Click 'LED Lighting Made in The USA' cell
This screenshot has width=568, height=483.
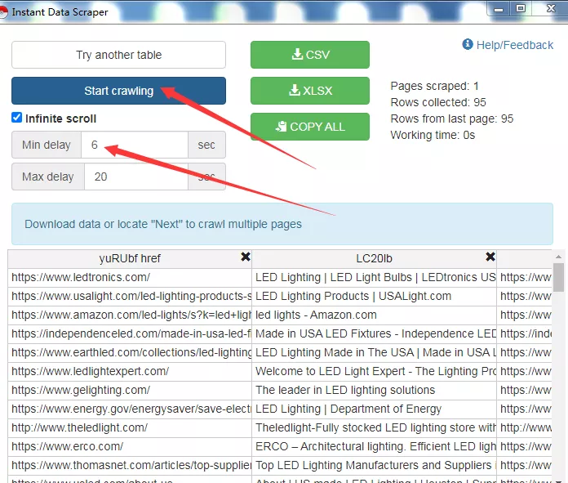click(x=374, y=353)
